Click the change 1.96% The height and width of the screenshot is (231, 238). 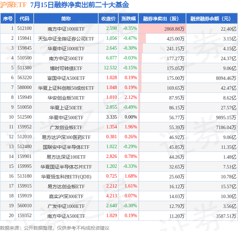click(131, 127)
